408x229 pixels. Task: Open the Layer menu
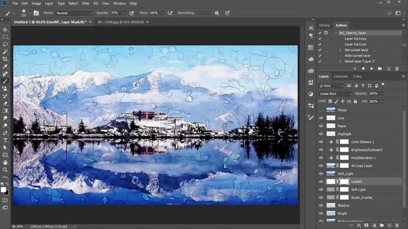pos(49,3)
